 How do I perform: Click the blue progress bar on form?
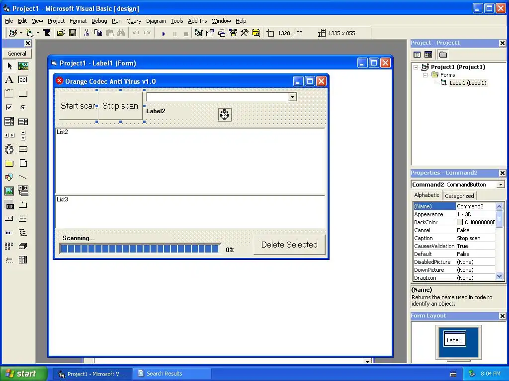pyautogui.click(x=140, y=249)
